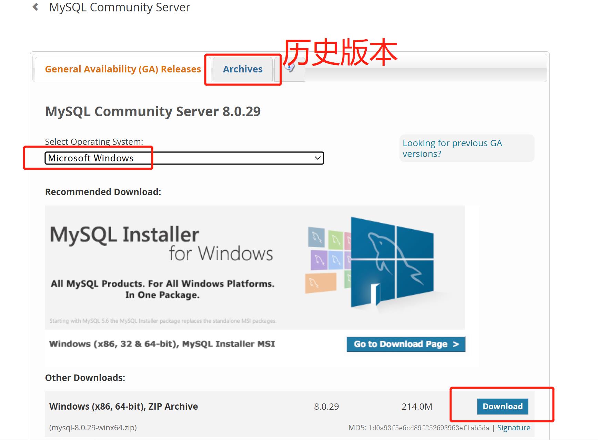This screenshot has width=598, height=440.
Task: Click the Windows (x86, 64-bit), ZIP Archive label
Action: [123, 407]
